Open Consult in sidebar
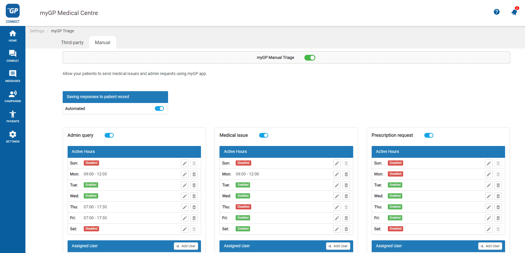This screenshot has width=525, height=253. 13,56
